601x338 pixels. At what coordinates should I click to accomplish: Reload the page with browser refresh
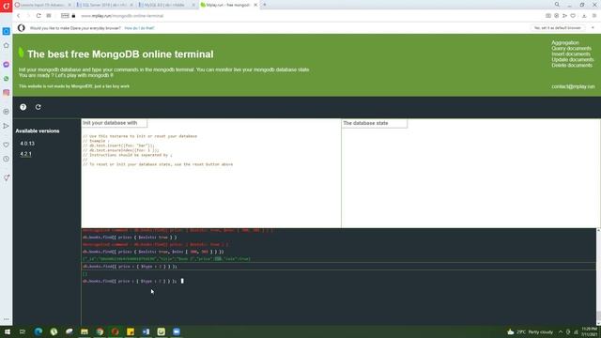[x=39, y=16]
